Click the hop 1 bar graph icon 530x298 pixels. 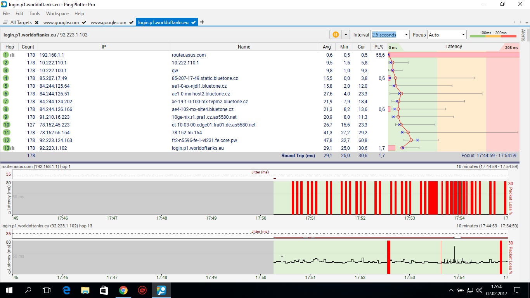[x=12, y=55]
